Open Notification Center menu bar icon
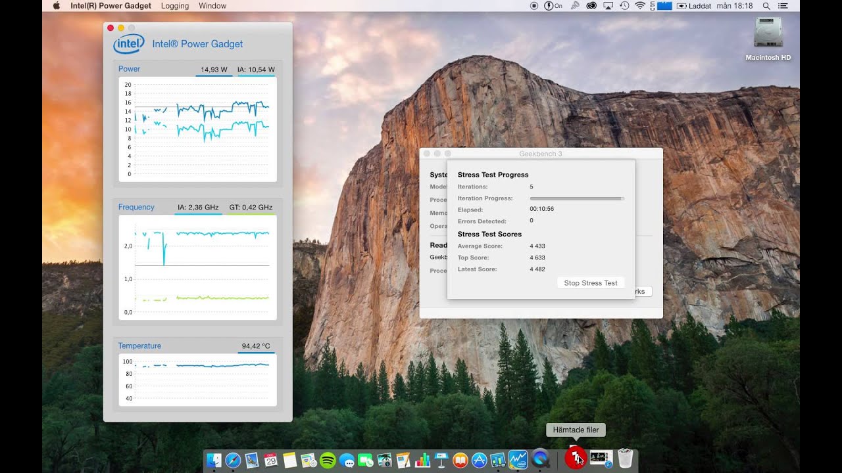The image size is (842, 473). click(783, 6)
